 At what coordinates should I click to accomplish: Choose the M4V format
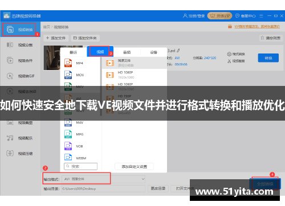point(80,122)
